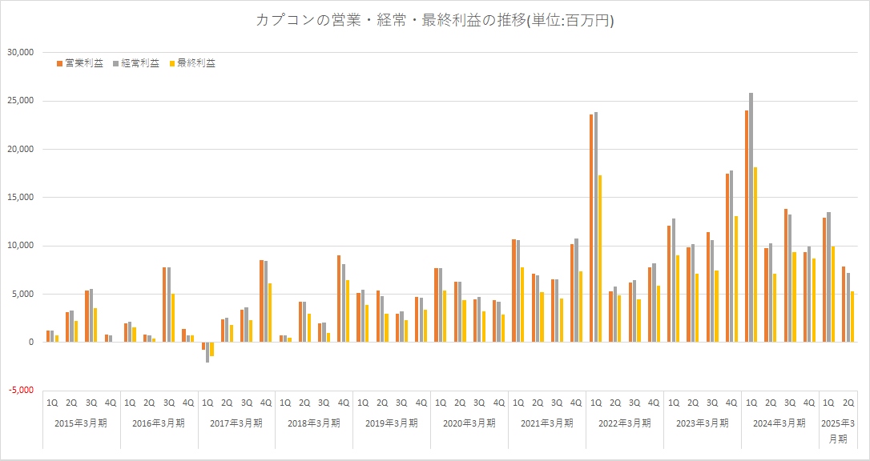This screenshot has height=461, width=870.
Task: Click the gray 経常利益 legend swatch
Action: pyautogui.click(x=117, y=63)
